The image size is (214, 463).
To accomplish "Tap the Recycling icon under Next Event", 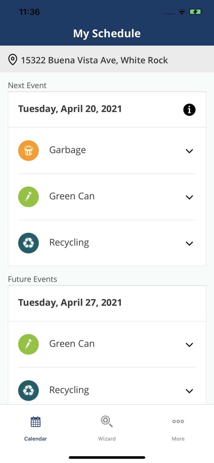I will point(28,243).
